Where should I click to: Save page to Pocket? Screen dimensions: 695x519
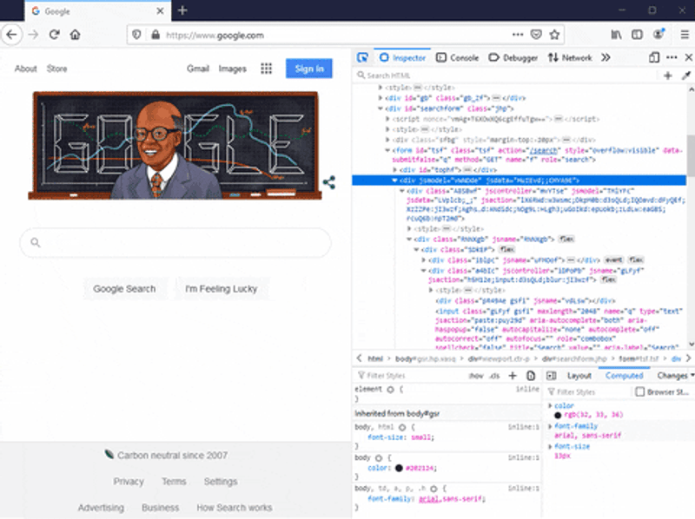point(536,35)
